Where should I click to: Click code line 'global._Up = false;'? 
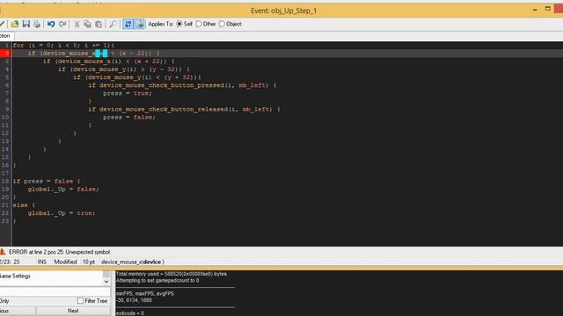(63, 190)
